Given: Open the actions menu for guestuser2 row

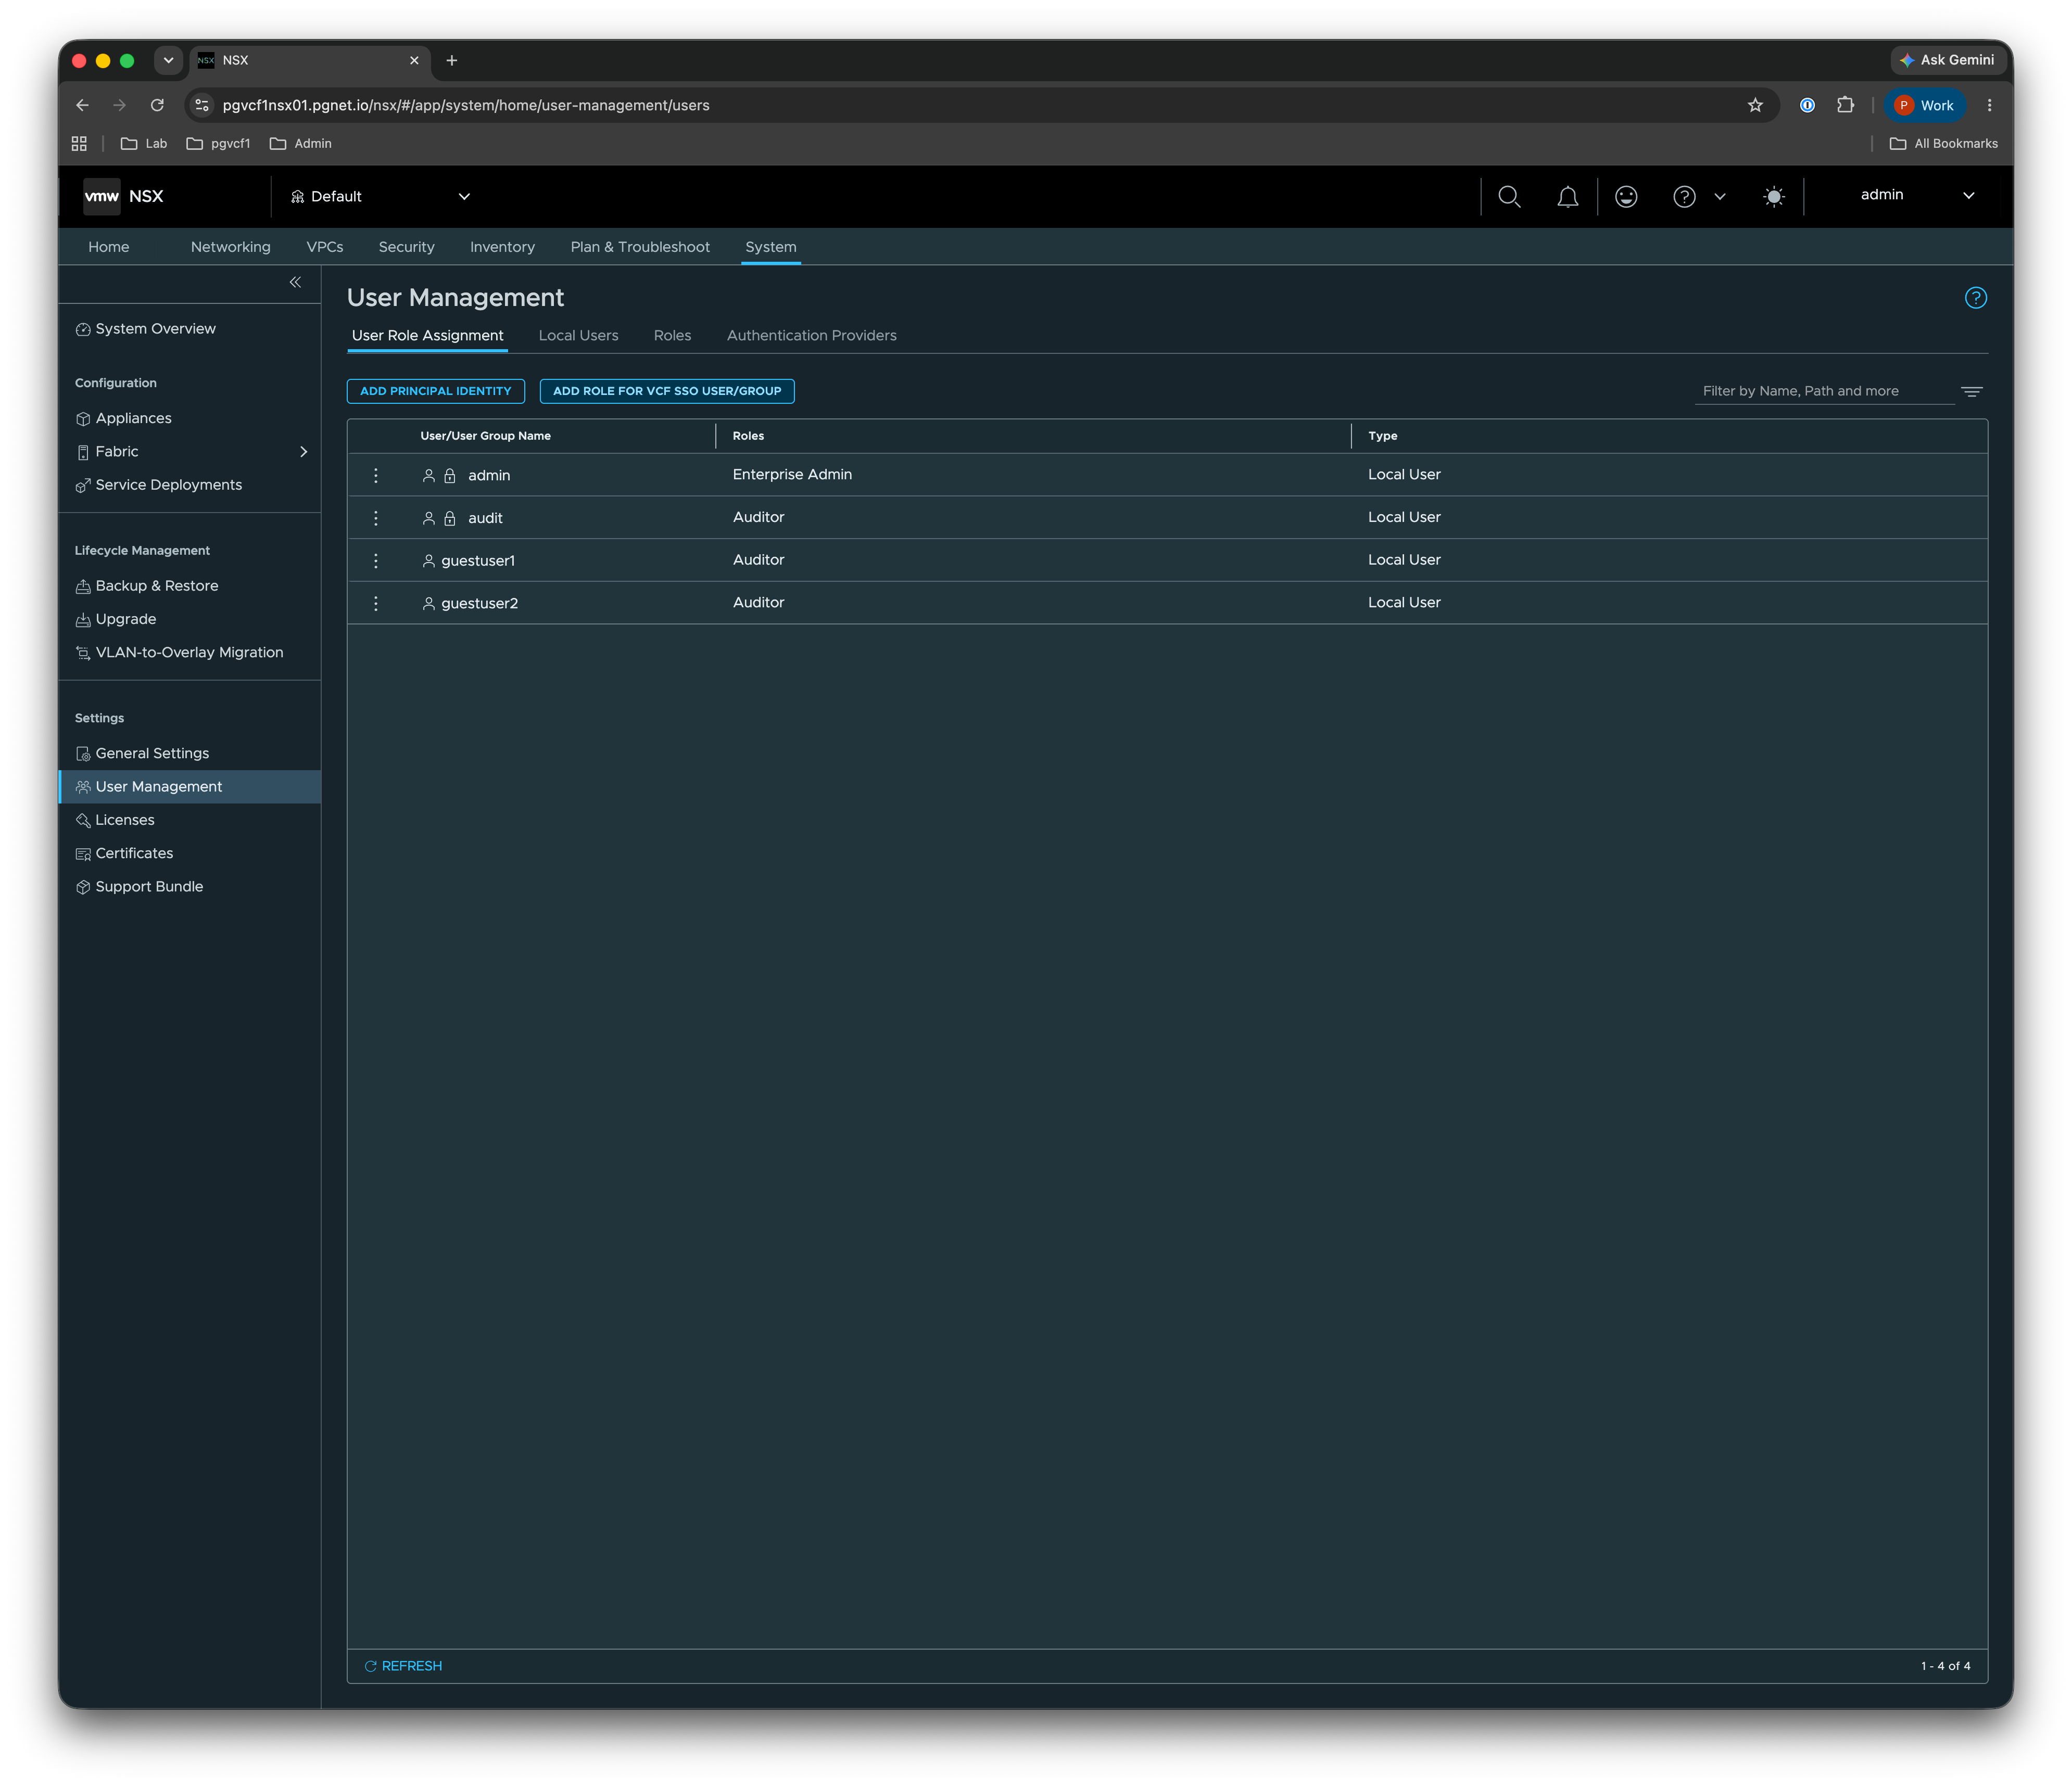Looking at the screenshot, I should point(376,604).
